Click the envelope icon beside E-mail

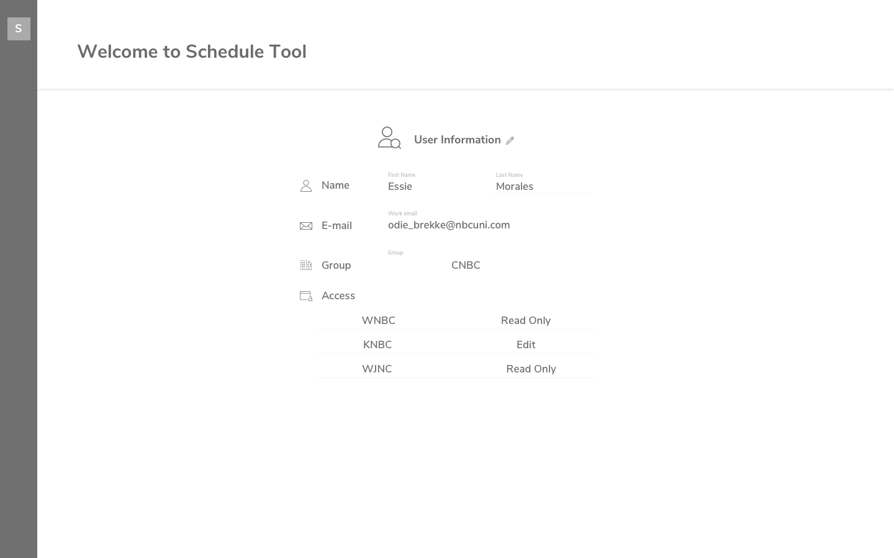306,226
